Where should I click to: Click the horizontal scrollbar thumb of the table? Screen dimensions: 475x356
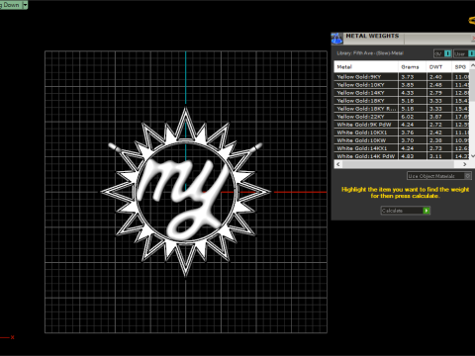(x=398, y=164)
